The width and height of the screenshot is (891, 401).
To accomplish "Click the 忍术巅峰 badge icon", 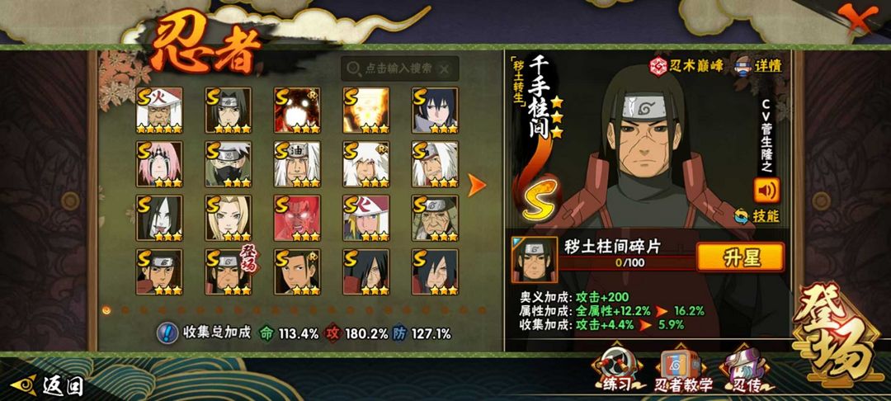I will point(658,67).
